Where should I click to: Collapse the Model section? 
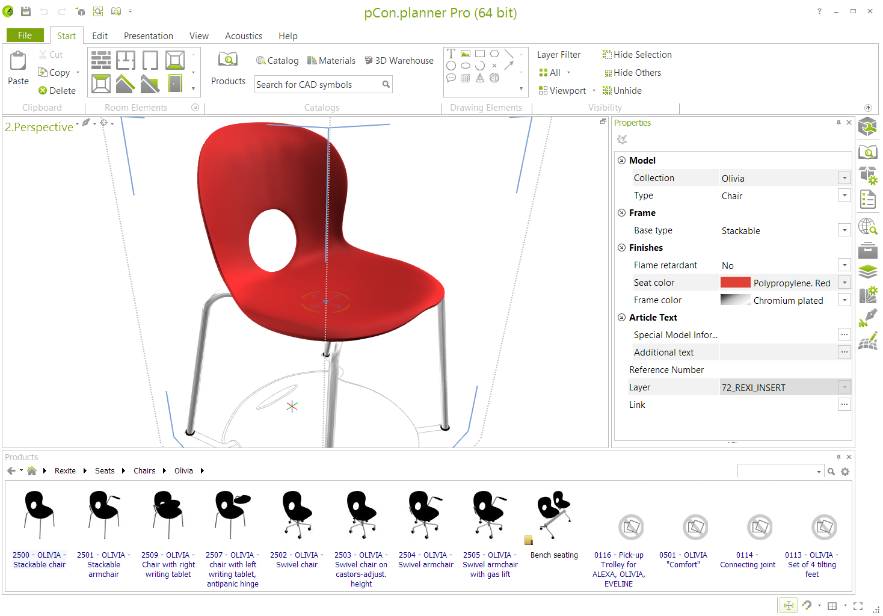coord(621,161)
